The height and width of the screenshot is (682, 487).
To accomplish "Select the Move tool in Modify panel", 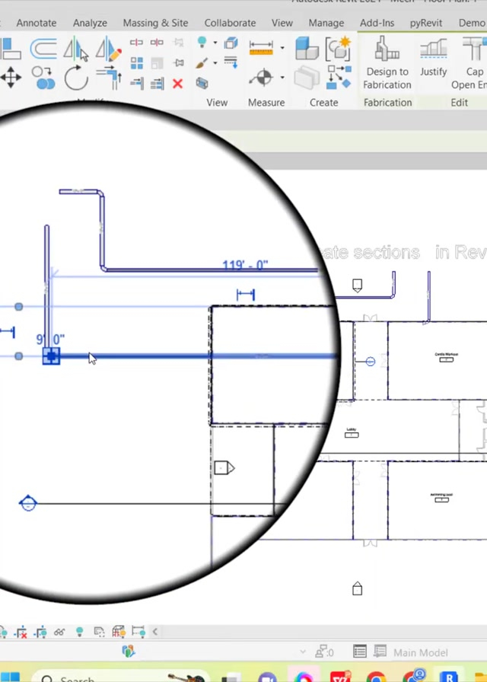I will point(11,78).
